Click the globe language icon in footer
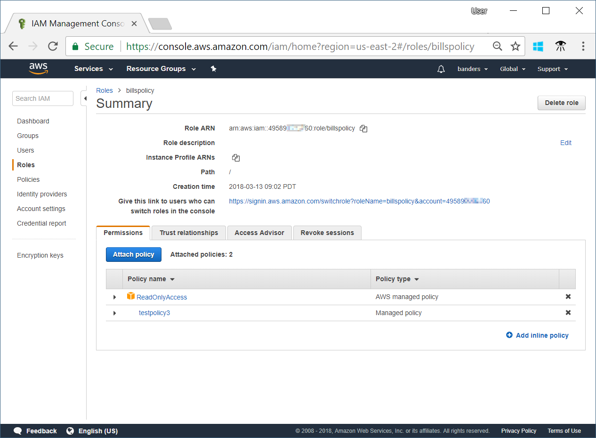The width and height of the screenshot is (596, 438). (x=70, y=431)
